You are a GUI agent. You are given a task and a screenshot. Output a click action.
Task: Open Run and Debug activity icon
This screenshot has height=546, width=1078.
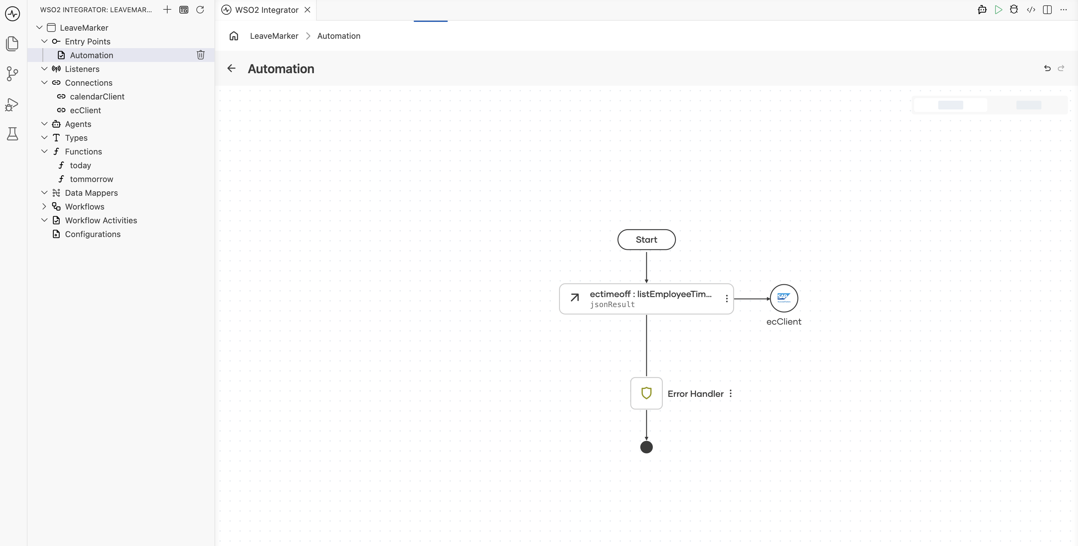click(12, 104)
